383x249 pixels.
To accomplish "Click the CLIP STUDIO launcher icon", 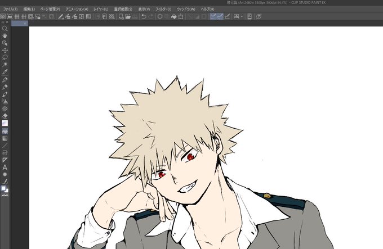I will click(x=3, y=16).
